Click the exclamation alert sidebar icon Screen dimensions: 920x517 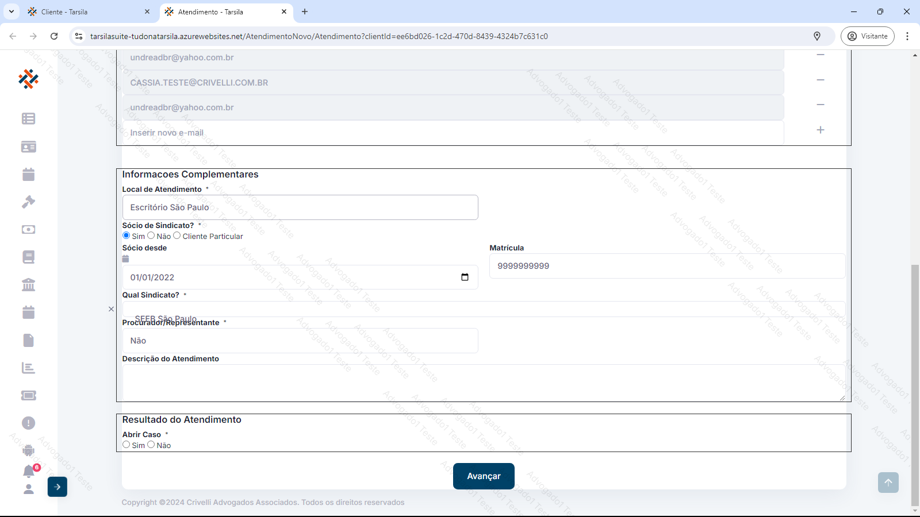pos(28,423)
